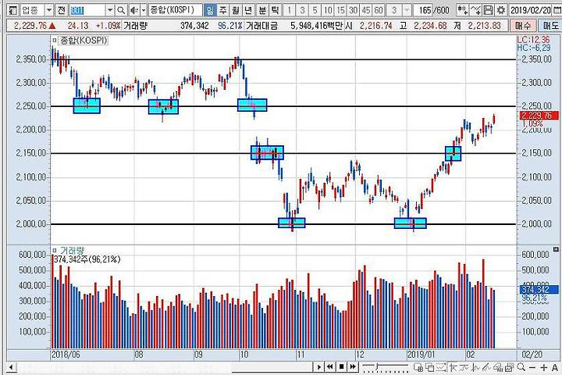Choose the 30 interval button
Screen dimensions: 562x375
point(353,10)
